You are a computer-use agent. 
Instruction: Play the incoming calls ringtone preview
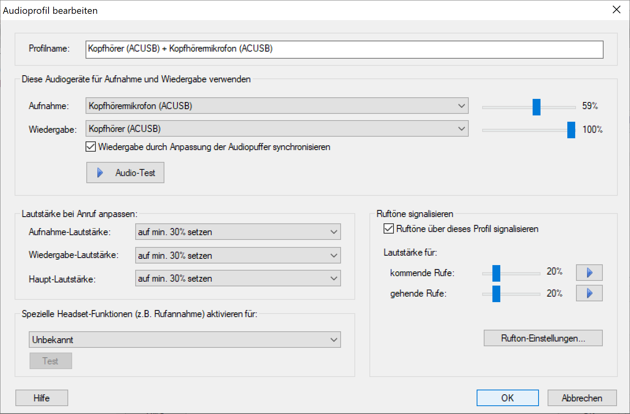click(589, 273)
